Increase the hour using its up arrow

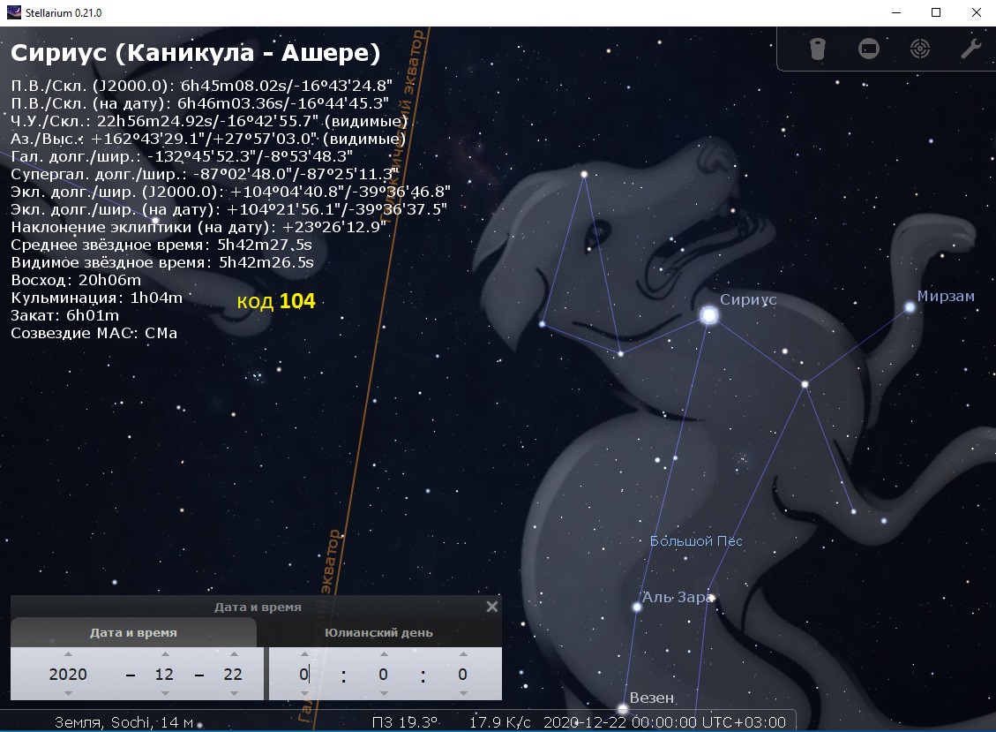(x=304, y=654)
